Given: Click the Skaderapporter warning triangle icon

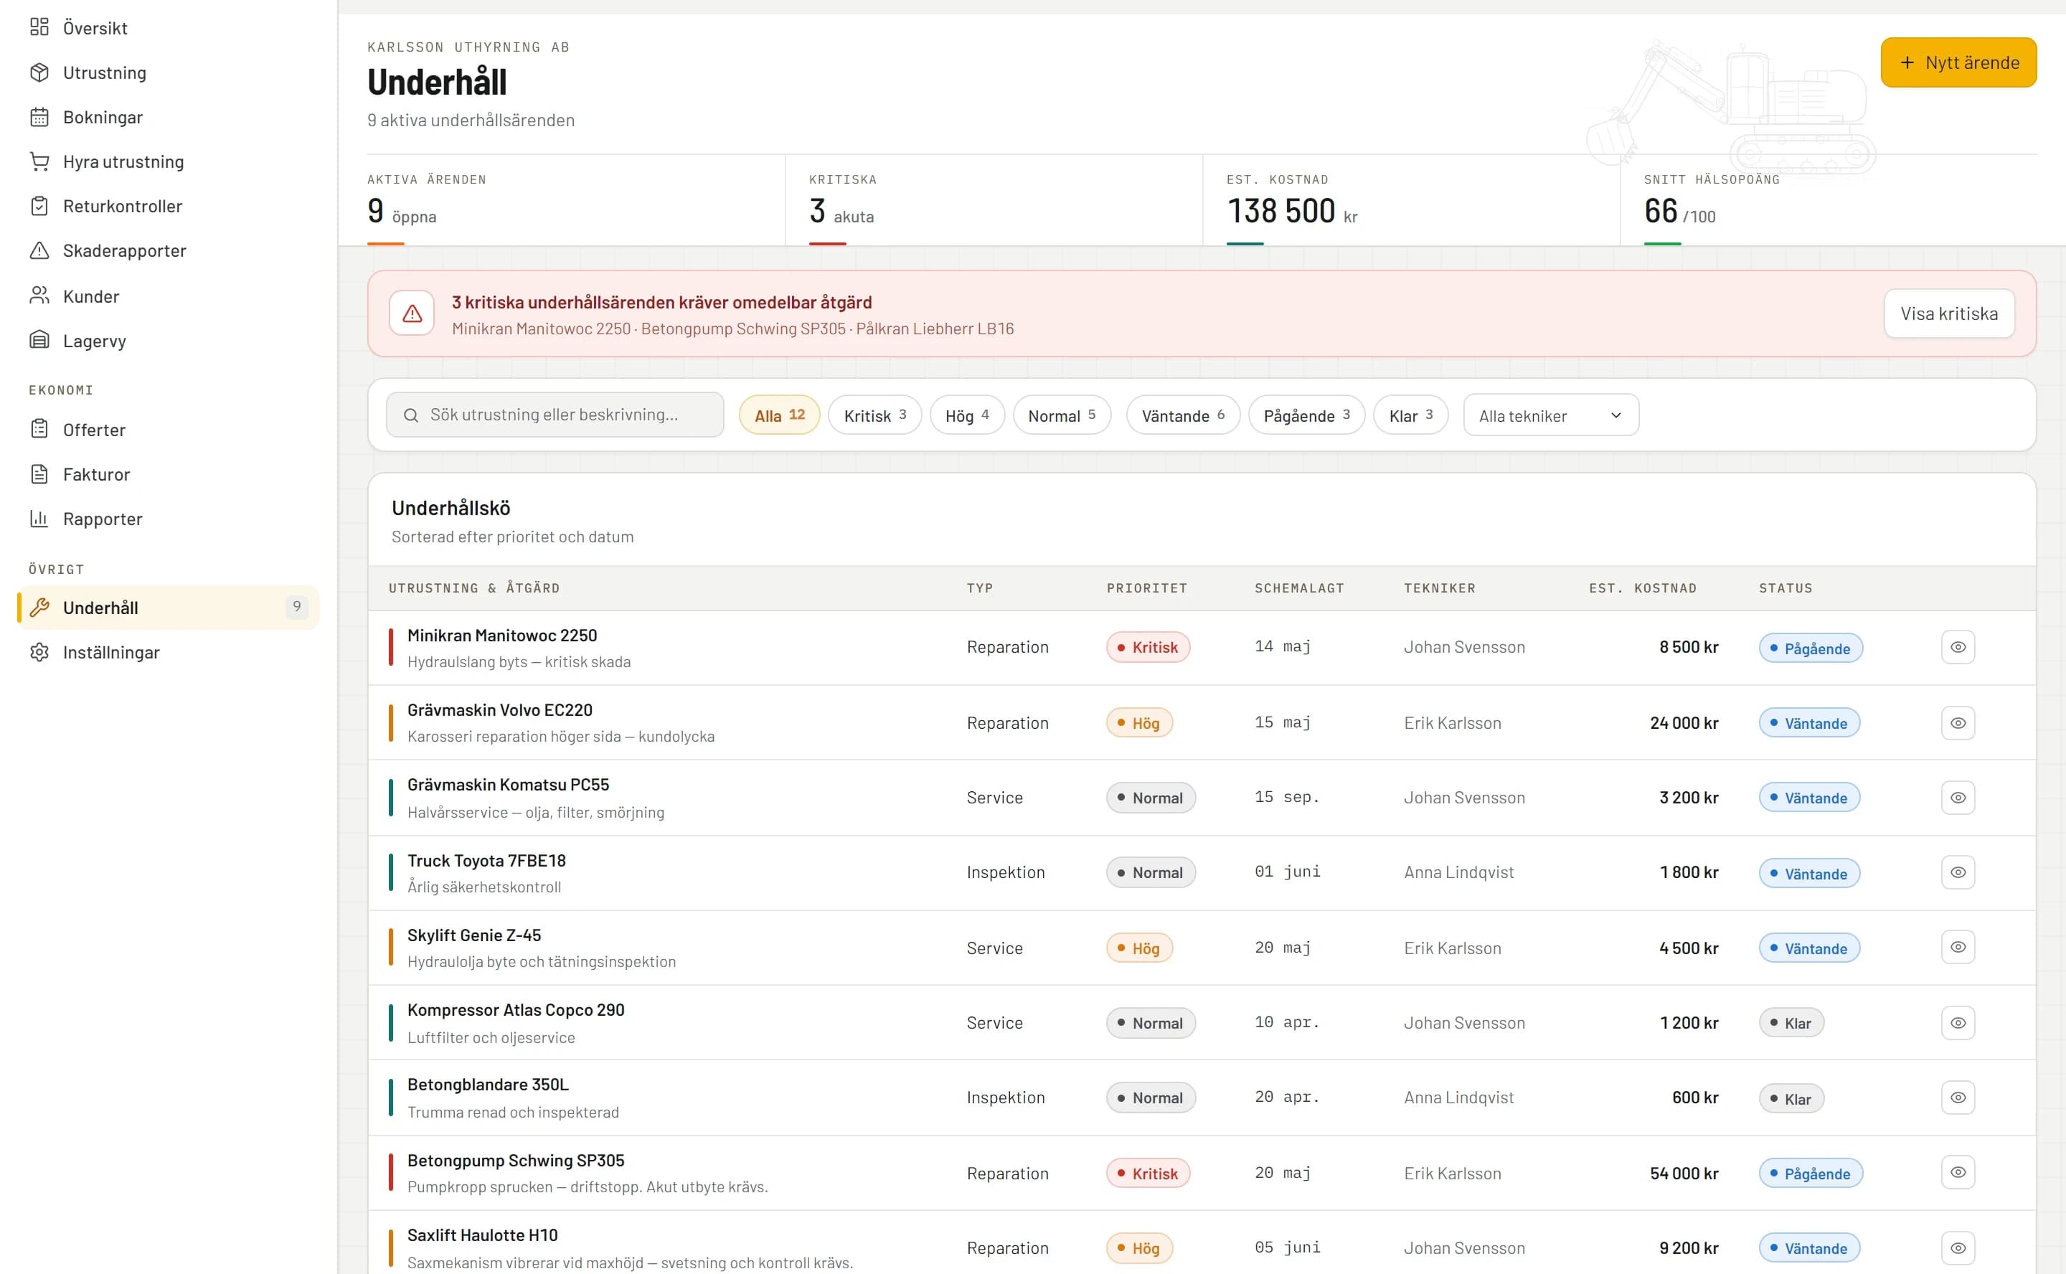Looking at the screenshot, I should click(39, 251).
